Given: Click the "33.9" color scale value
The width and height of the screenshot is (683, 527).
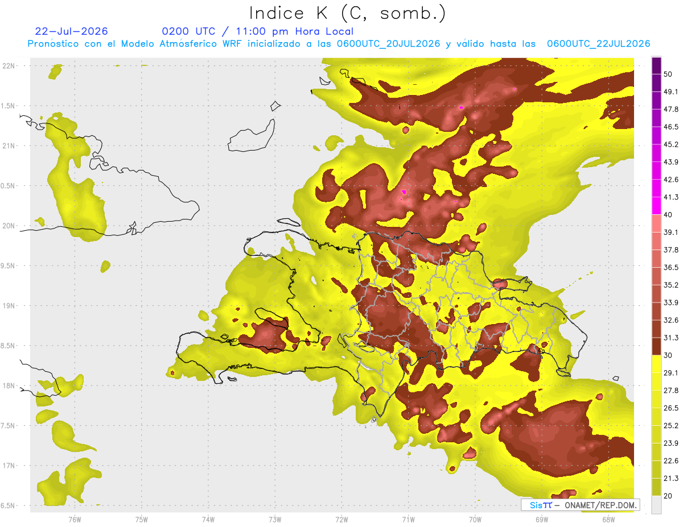Looking at the screenshot, I should [671, 302].
